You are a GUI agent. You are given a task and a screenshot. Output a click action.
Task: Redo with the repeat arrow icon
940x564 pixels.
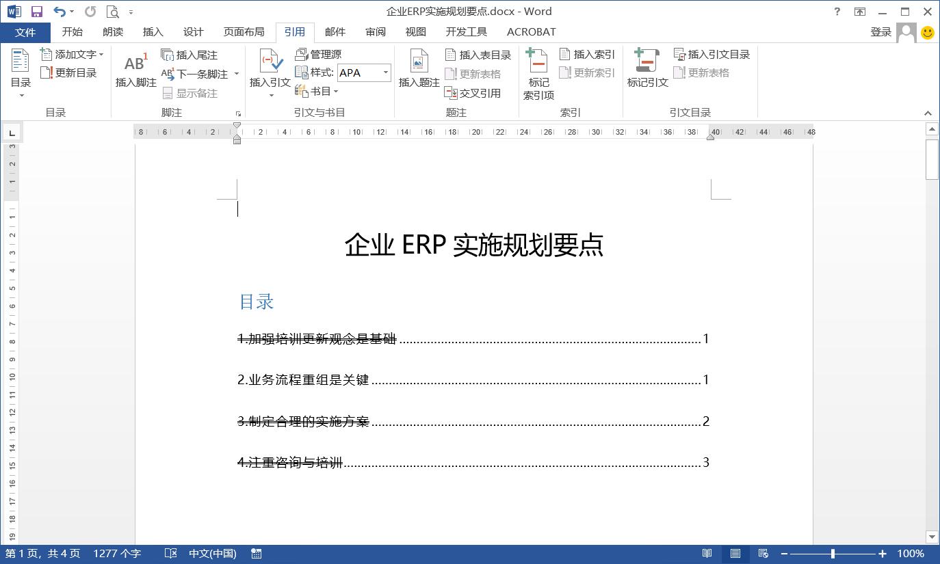coord(90,12)
